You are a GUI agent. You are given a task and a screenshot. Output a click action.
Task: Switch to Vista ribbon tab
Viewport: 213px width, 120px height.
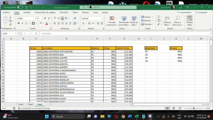96,12
